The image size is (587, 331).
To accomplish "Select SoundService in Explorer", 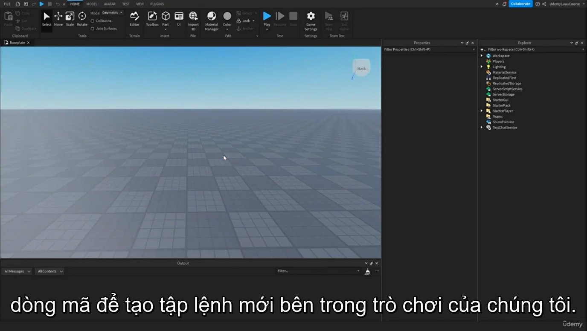I will pos(503,122).
